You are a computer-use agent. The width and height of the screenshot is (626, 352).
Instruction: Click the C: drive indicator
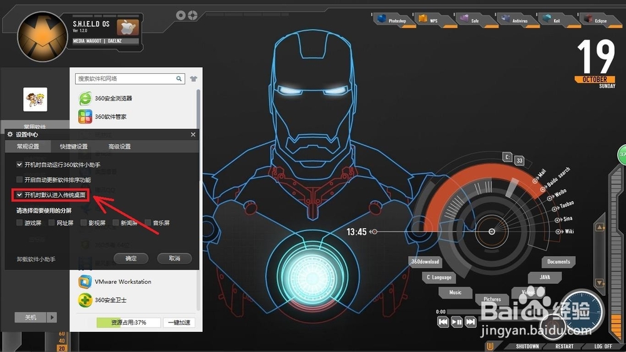coord(507,157)
